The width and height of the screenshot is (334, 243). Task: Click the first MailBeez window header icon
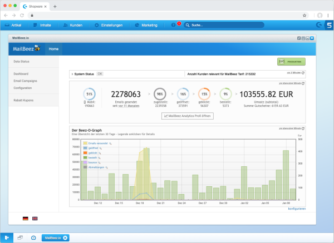(x=299, y=38)
